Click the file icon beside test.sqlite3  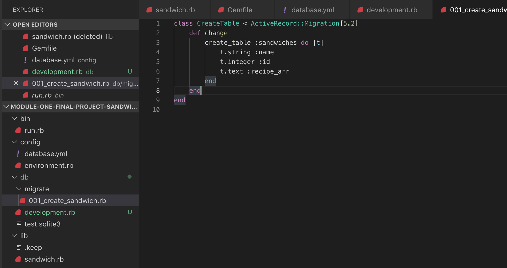19,224
